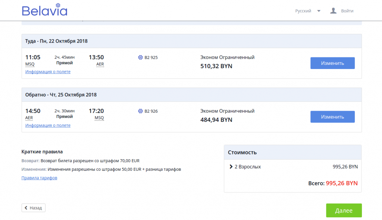Viewport: 382px width, 220px height.
Task: Click the MSQ arrival code on return flight
Action: pos(99,118)
